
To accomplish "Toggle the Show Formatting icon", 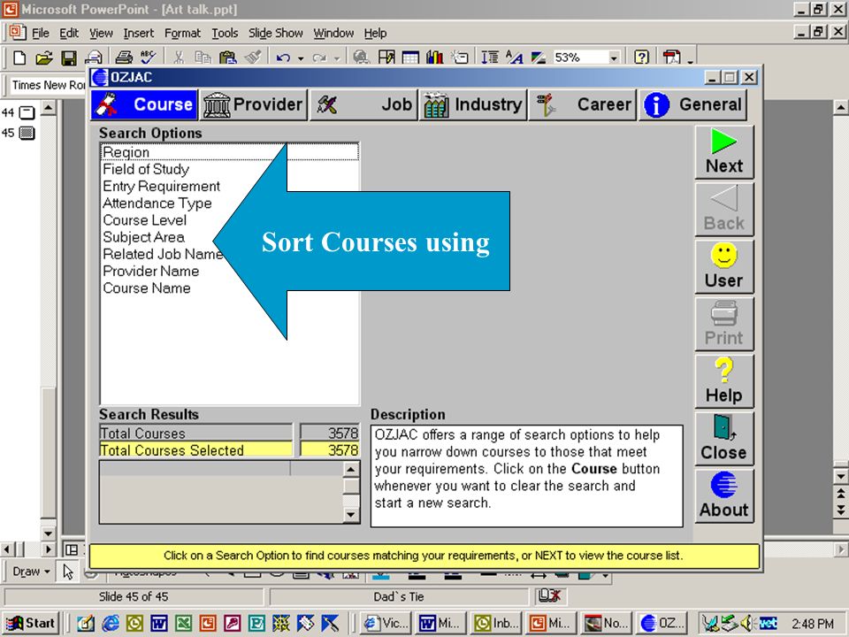I will tap(515, 58).
